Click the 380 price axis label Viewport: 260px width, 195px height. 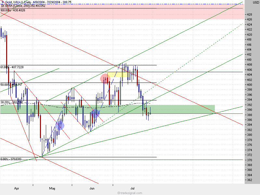pos(249,135)
